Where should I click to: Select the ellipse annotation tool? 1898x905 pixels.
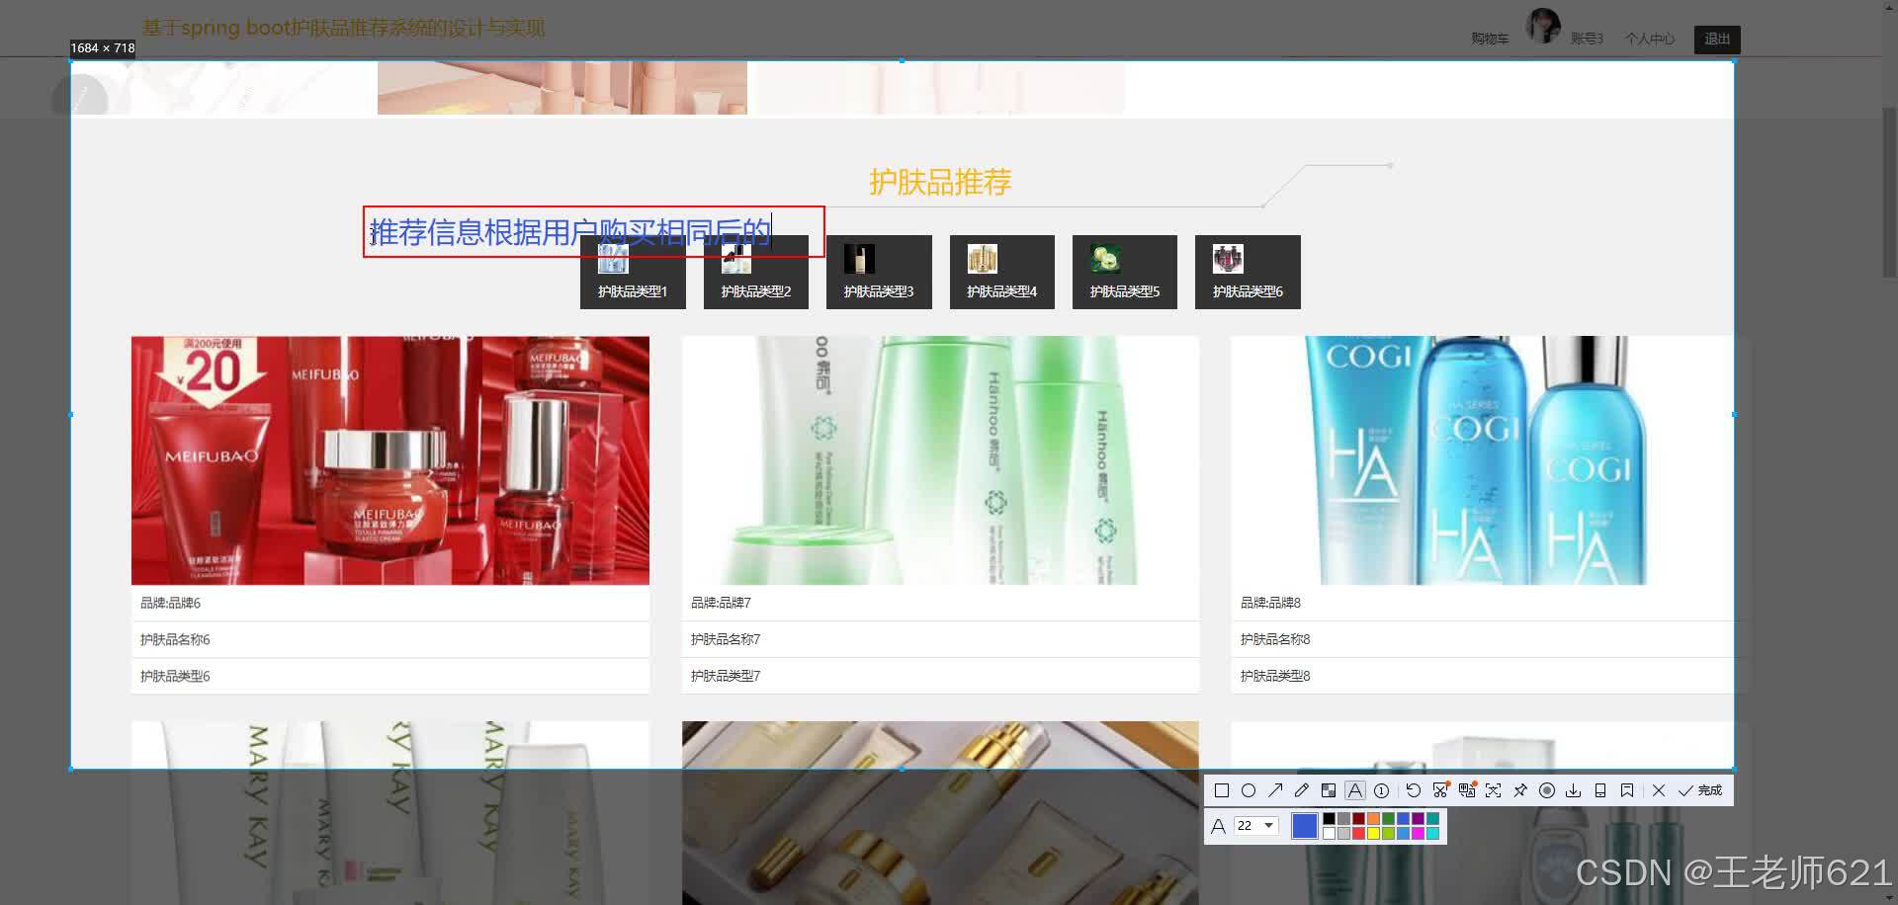[1249, 790]
